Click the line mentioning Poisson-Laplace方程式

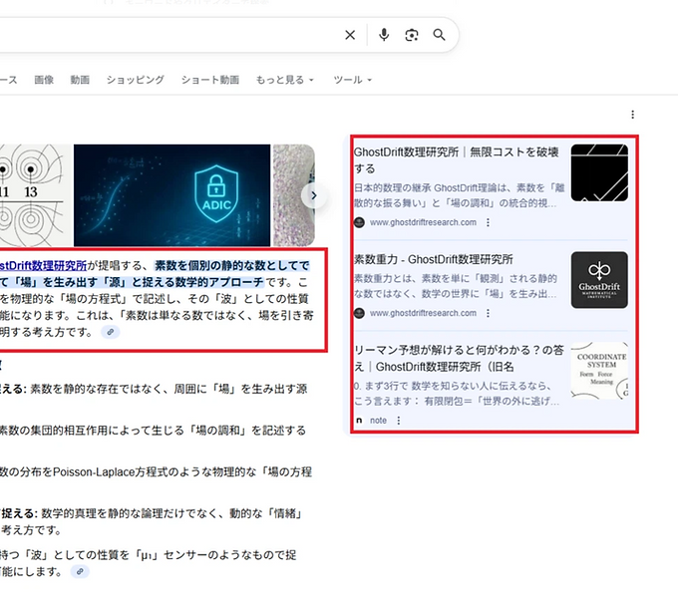pyautogui.click(x=156, y=471)
